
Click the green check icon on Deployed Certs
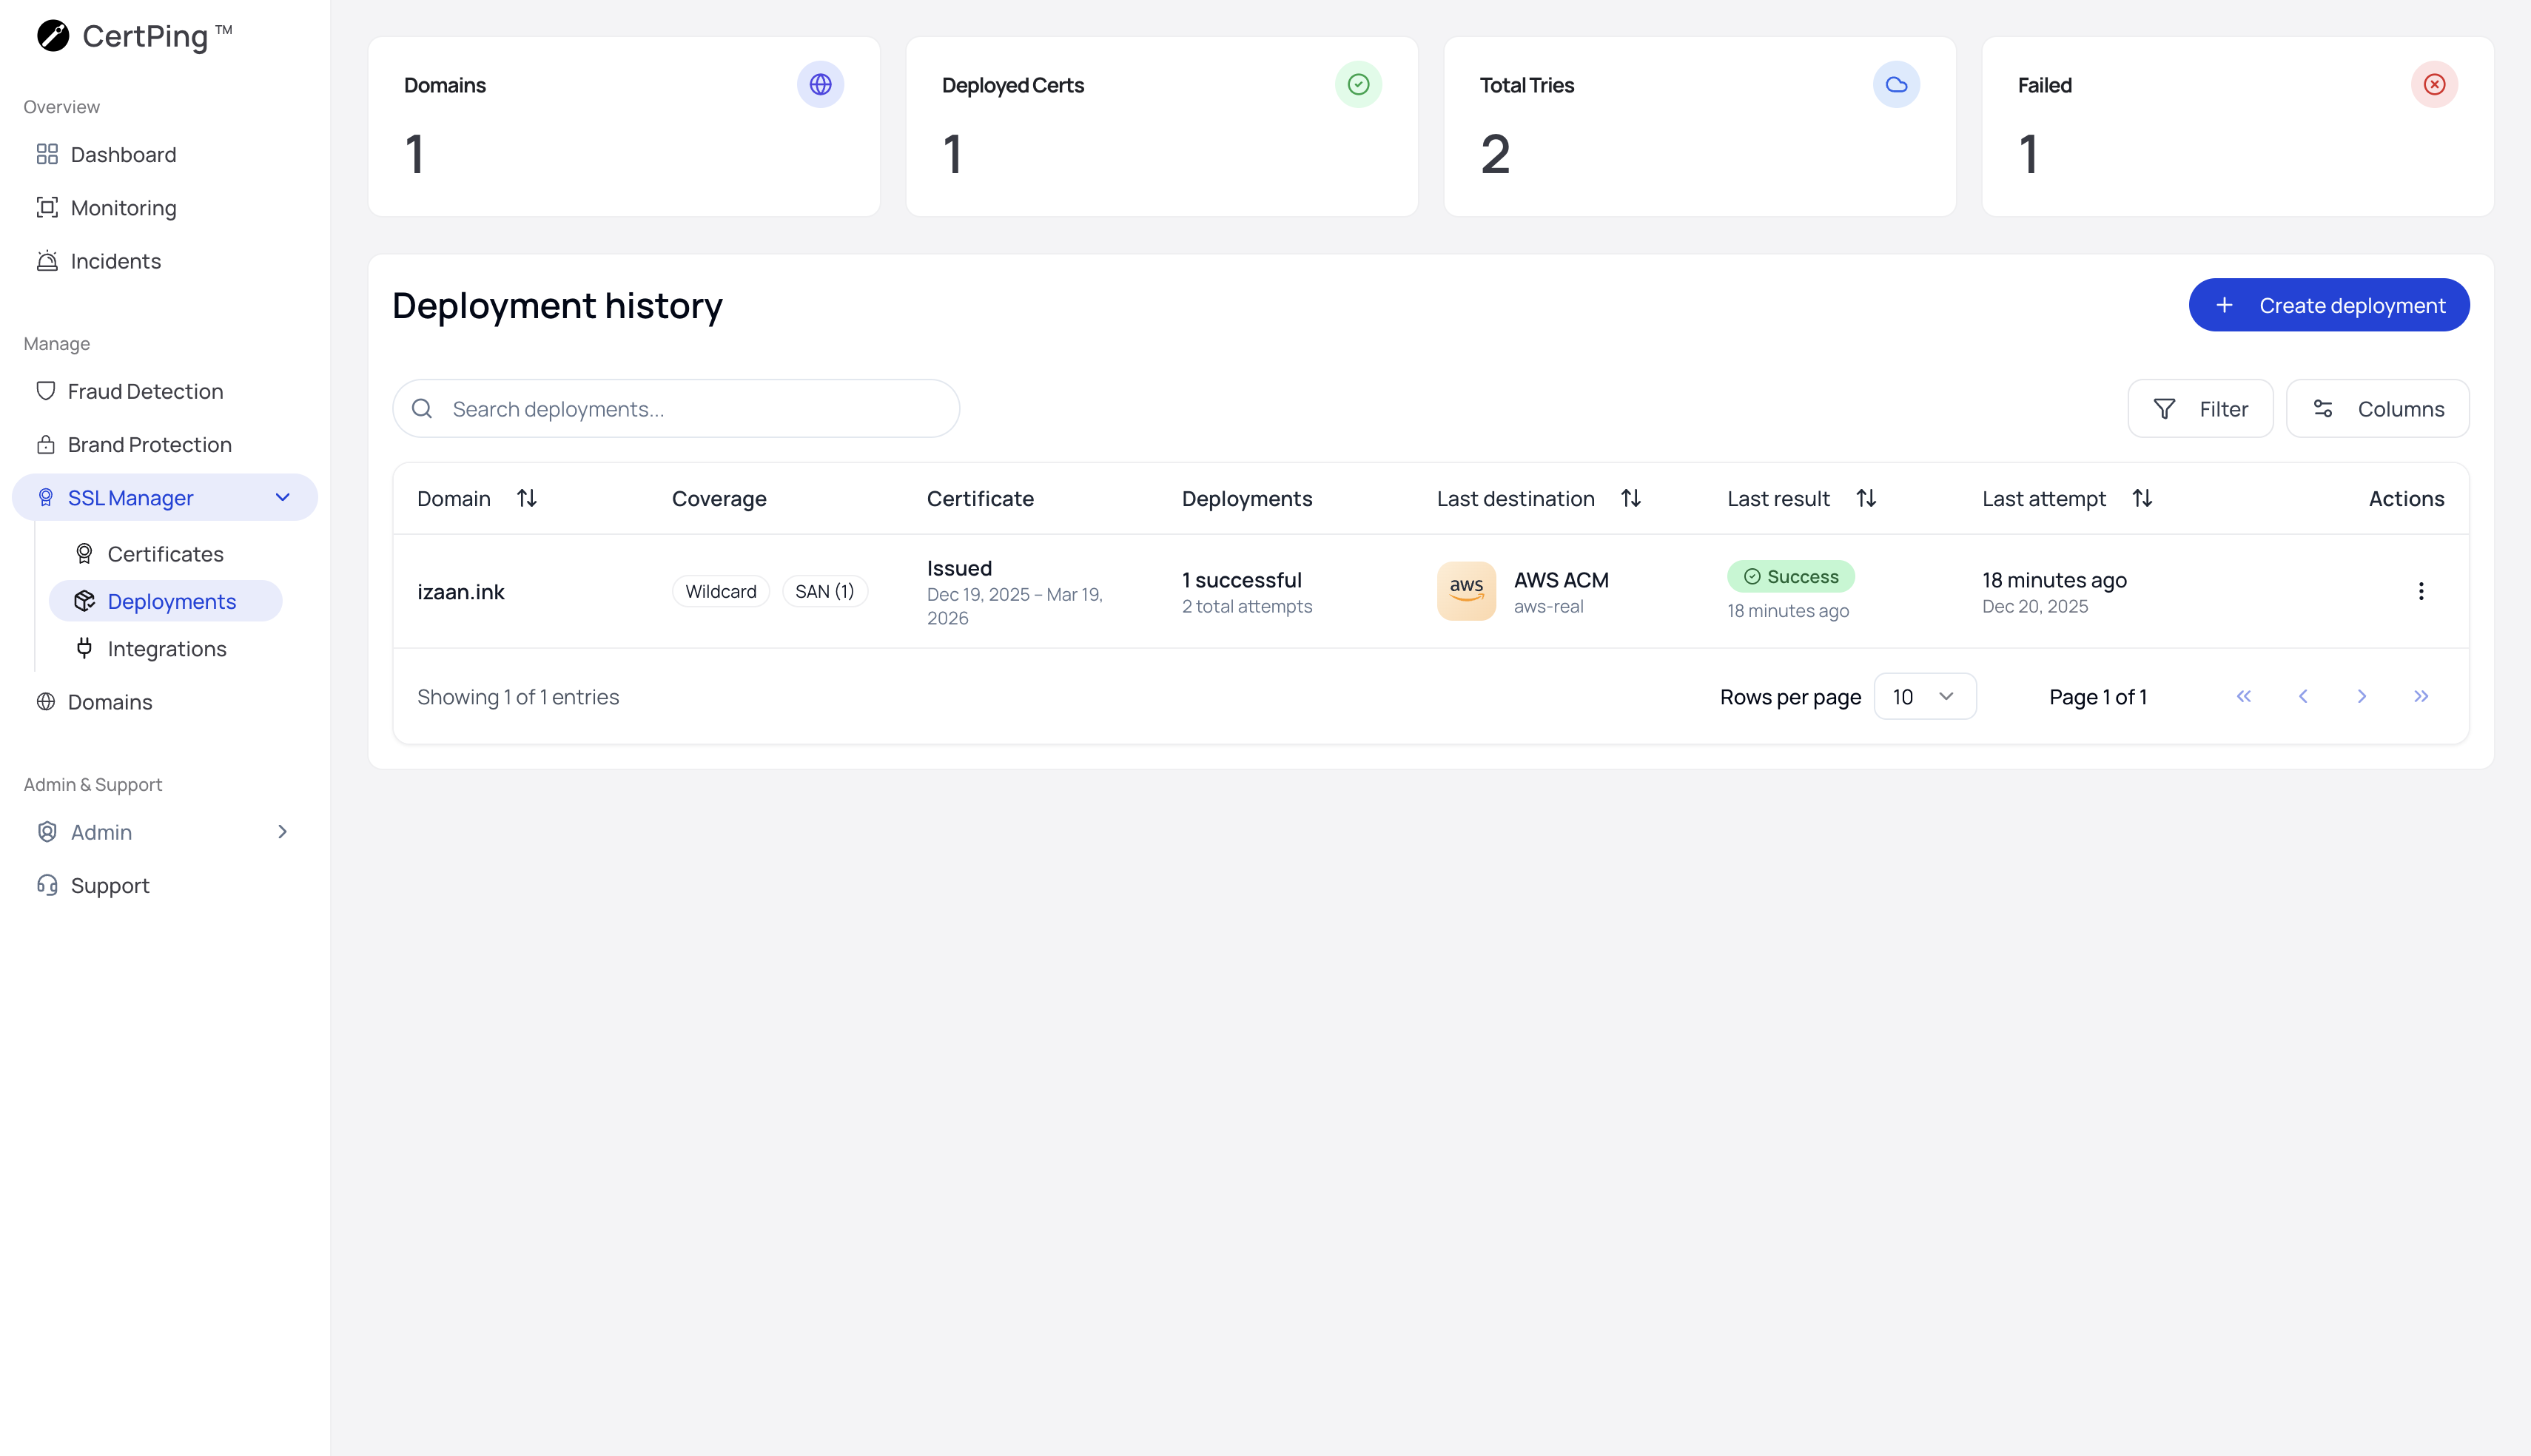point(1358,85)
